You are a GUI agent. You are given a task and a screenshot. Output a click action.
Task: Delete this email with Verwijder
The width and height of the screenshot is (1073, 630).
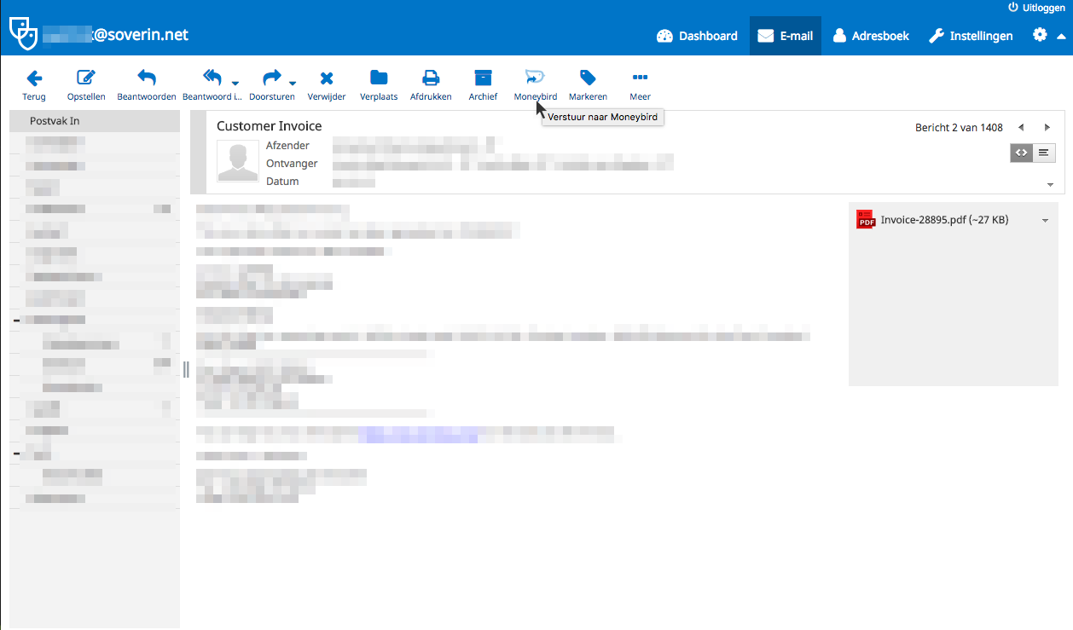tap(327, 84)
